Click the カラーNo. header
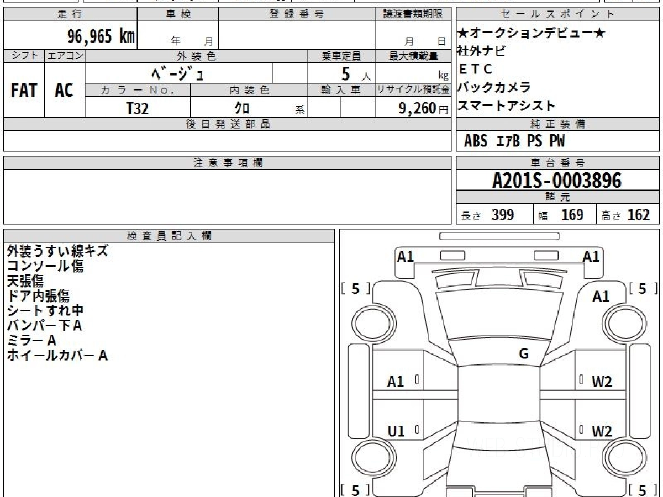Viewport: 663px width, 497px height. (x=138, y=90)
